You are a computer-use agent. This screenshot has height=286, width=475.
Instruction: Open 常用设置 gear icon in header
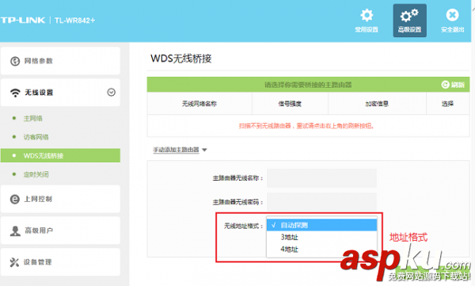[x=367, y=15]
